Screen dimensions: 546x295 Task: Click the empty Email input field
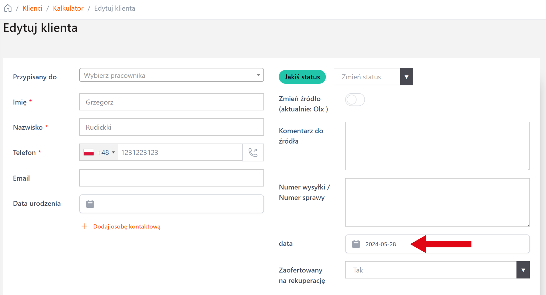[x=171, y=178]
